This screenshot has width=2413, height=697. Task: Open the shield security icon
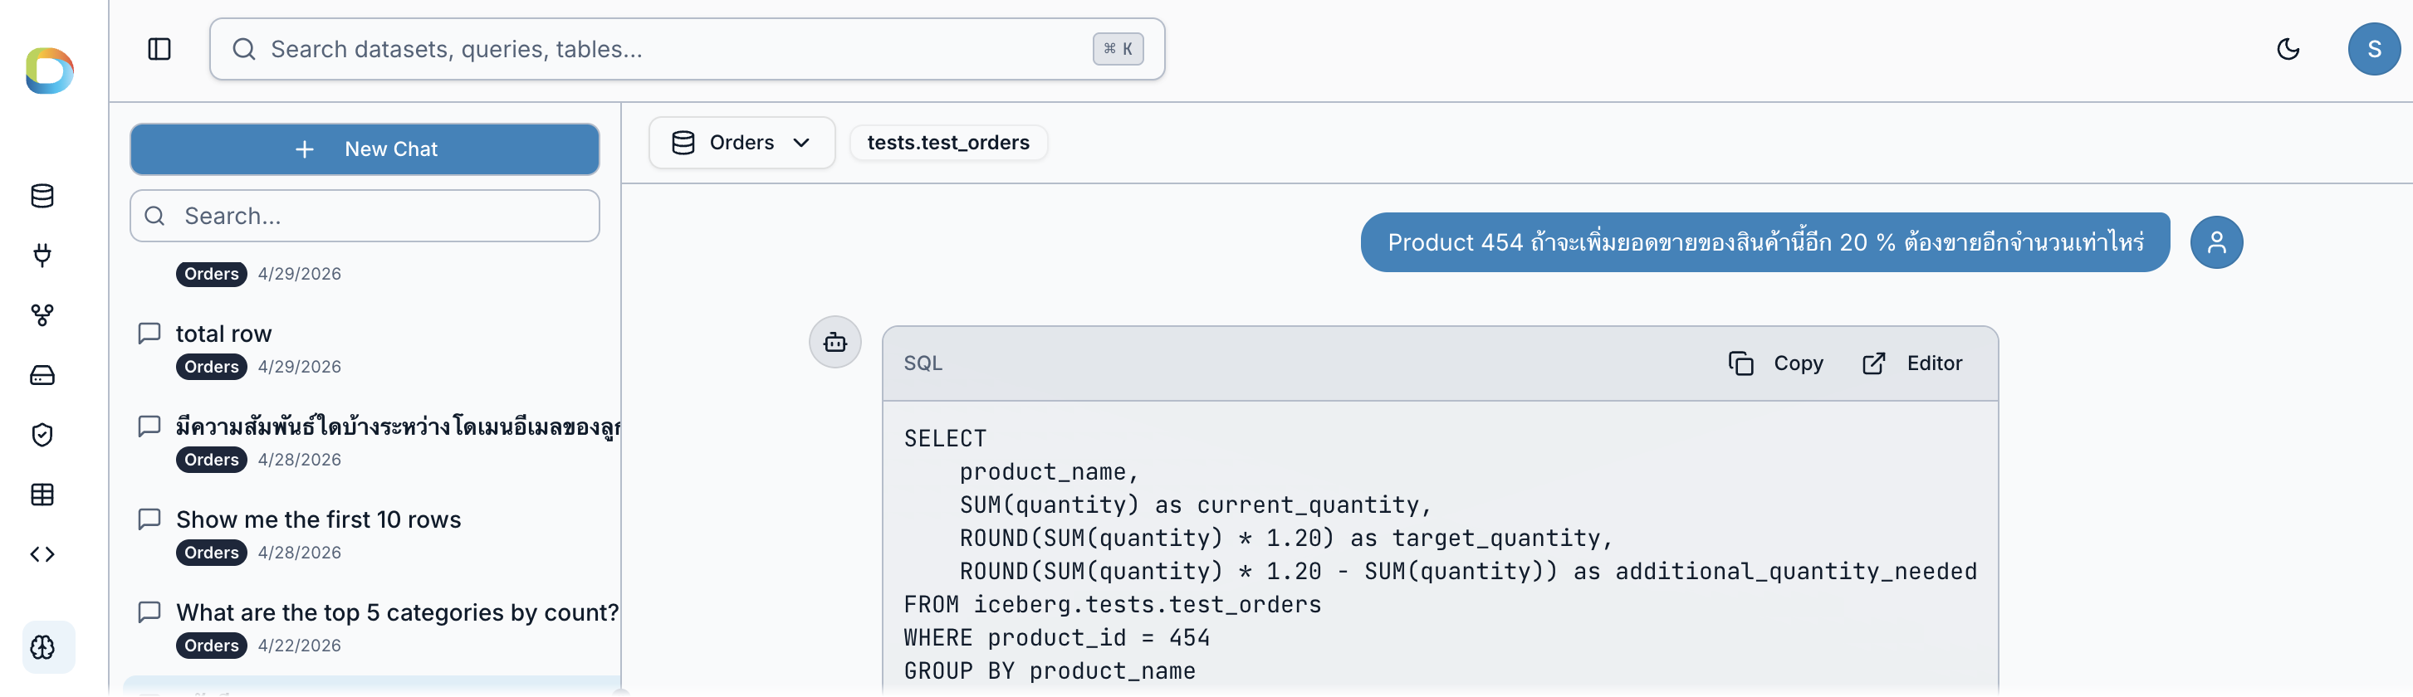tap(42, 435)
